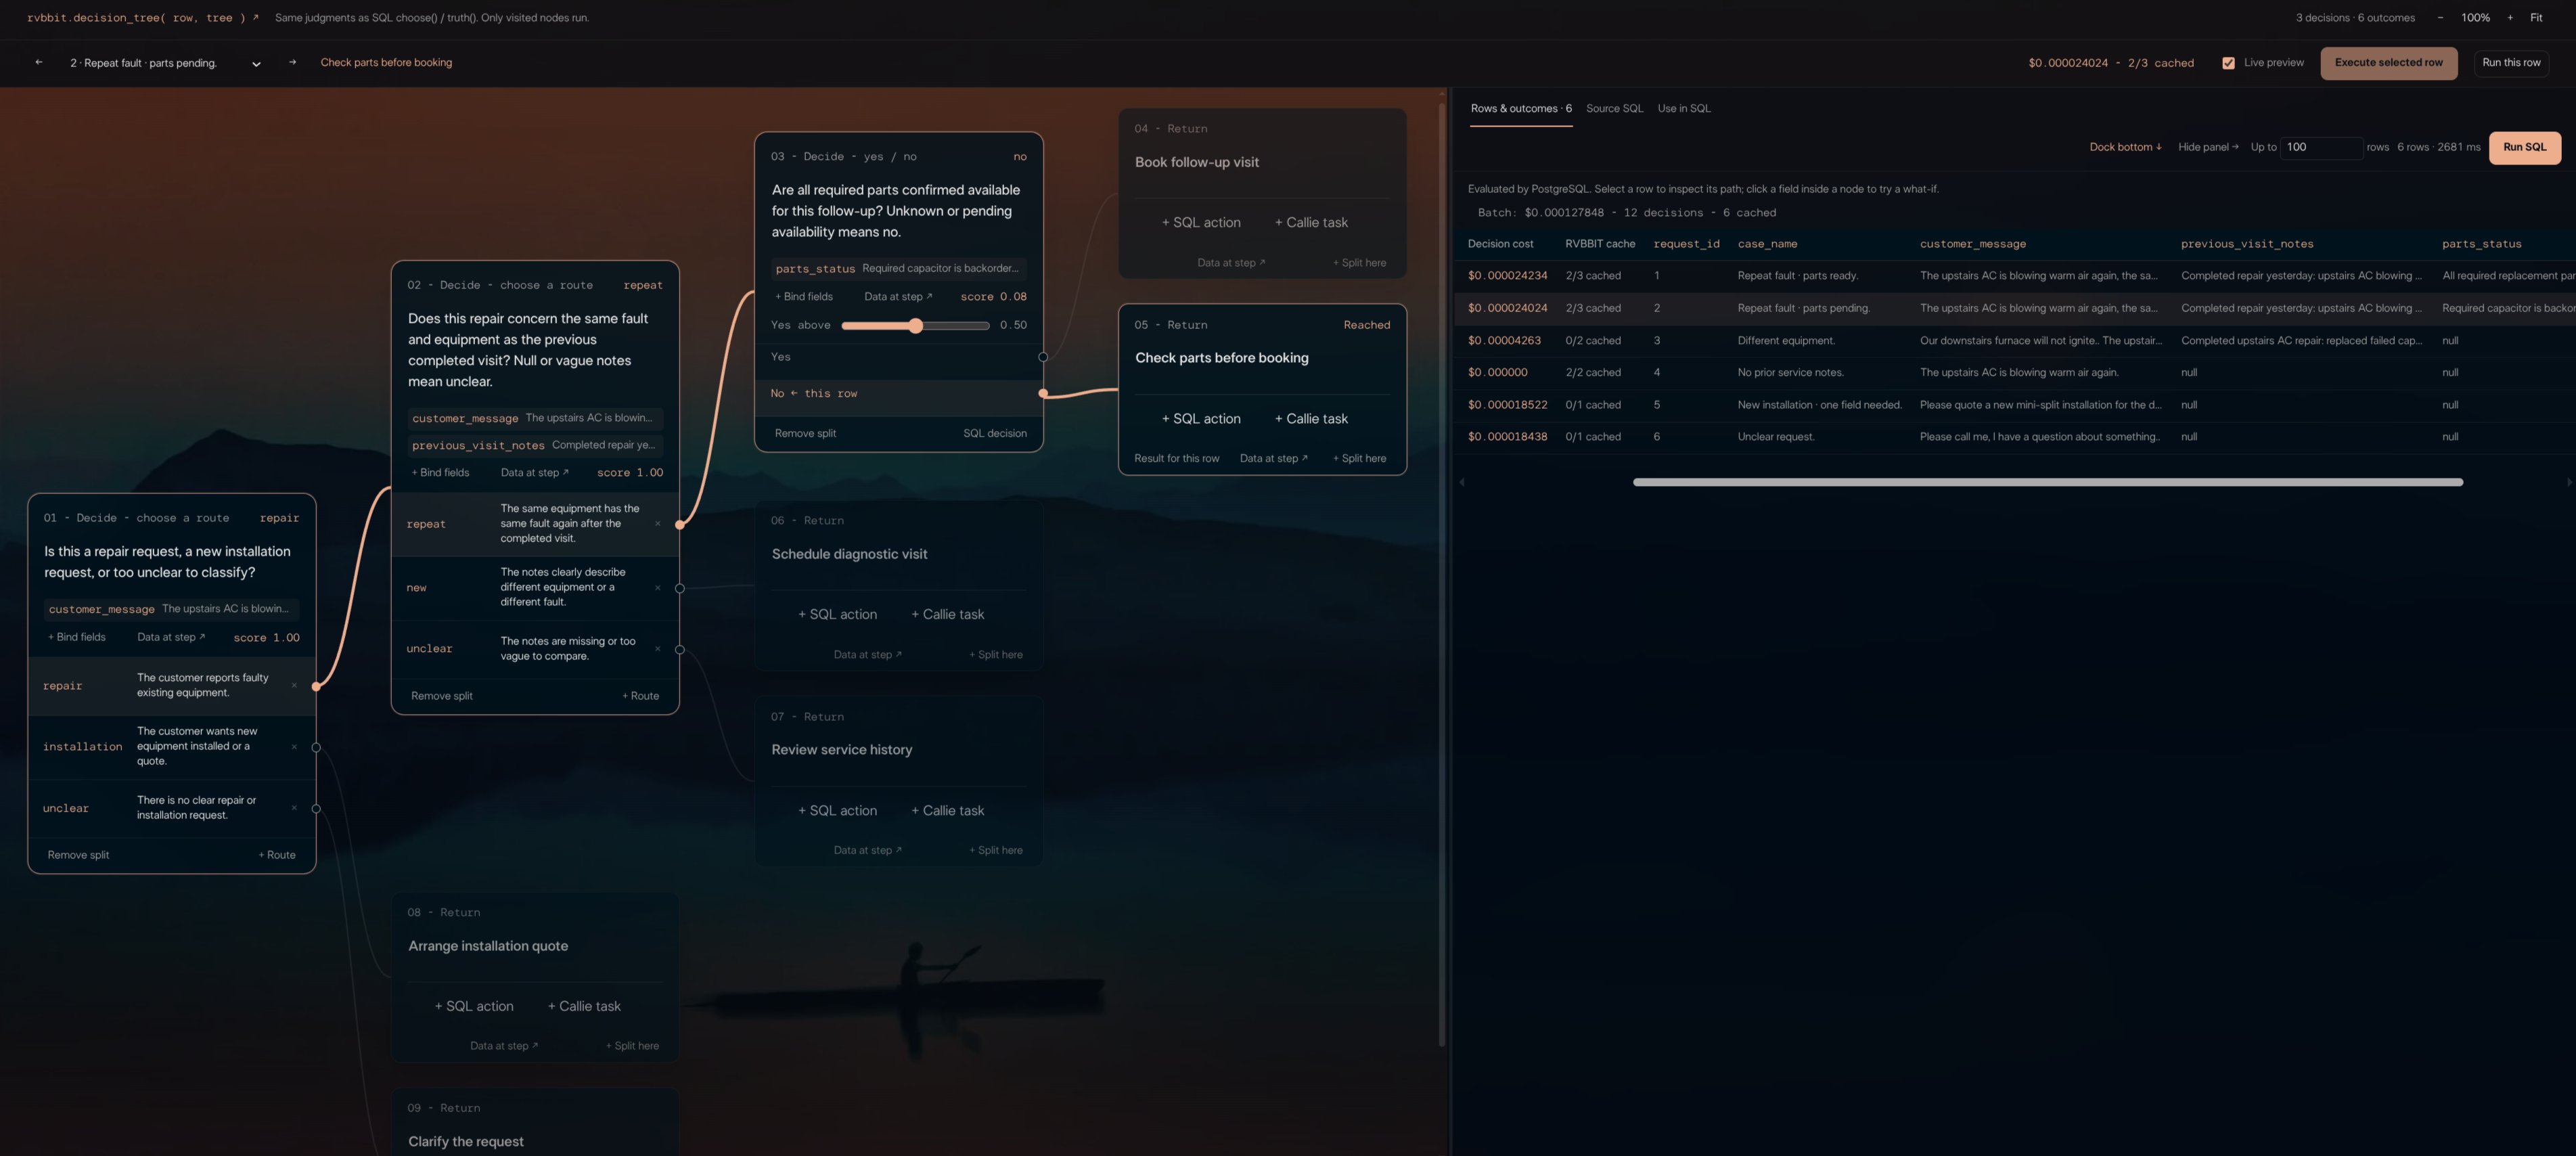Open the Use in SQL tab
2576x1156 pixels.
click(1684, 109)
